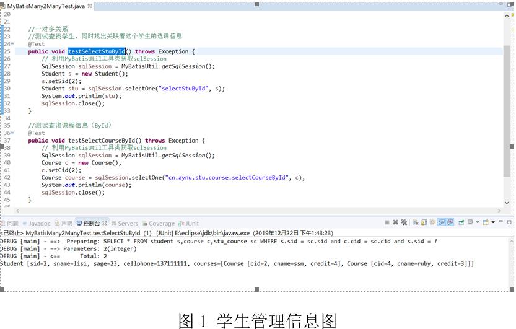This screenshot has width=516, height=329.
Task: Click the comment //测试查询课程信息（ById）
Action: click(70, 125)
